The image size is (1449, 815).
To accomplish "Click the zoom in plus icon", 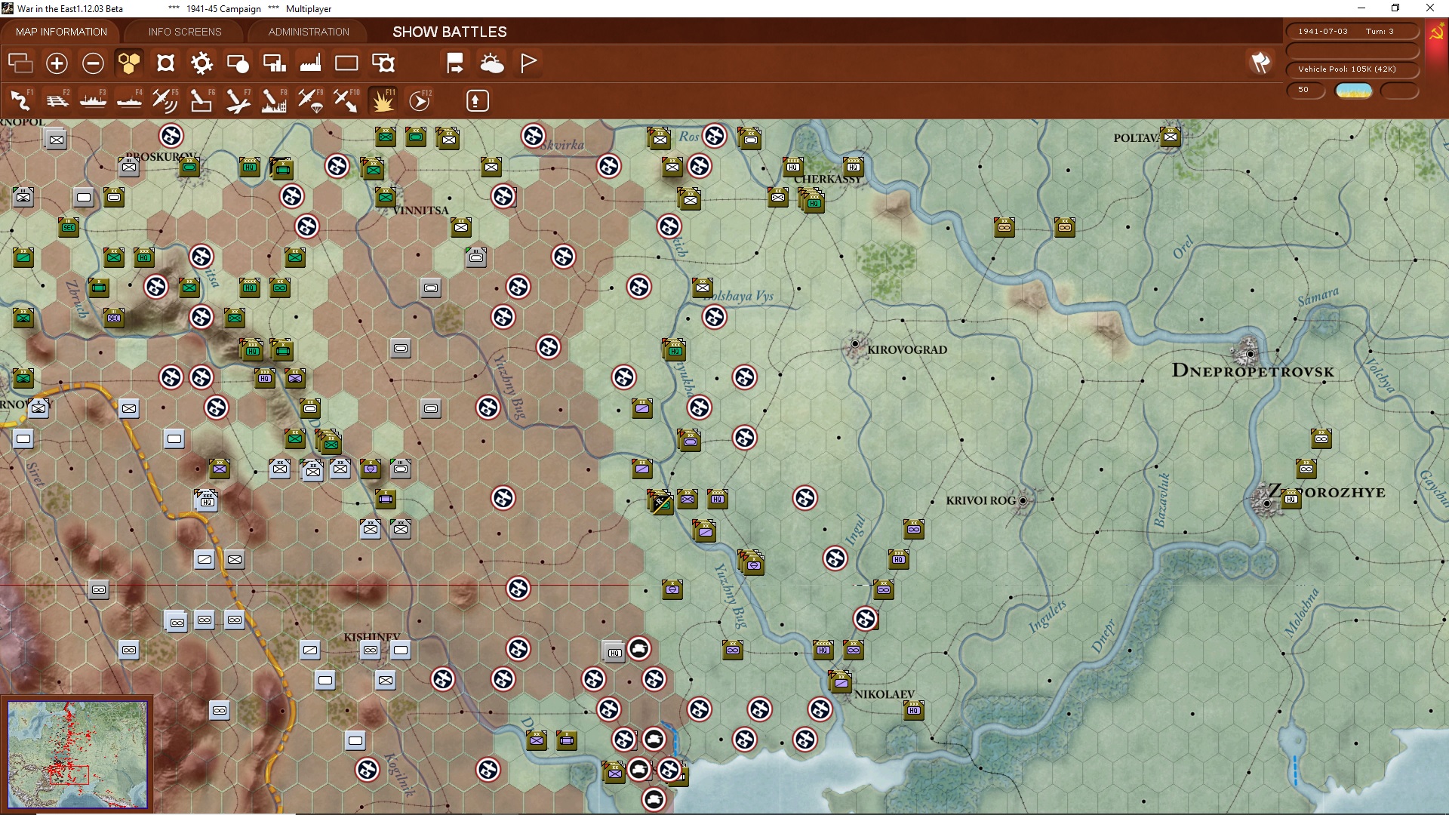I will [57, 63].
